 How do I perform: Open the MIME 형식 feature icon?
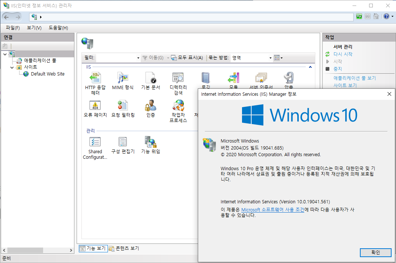click(123, 78)
